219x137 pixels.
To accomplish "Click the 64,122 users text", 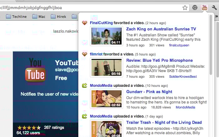I will (28, 133).
